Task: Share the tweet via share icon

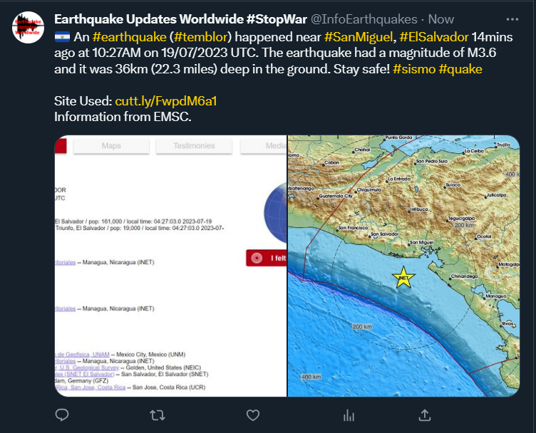Action: 424,415
